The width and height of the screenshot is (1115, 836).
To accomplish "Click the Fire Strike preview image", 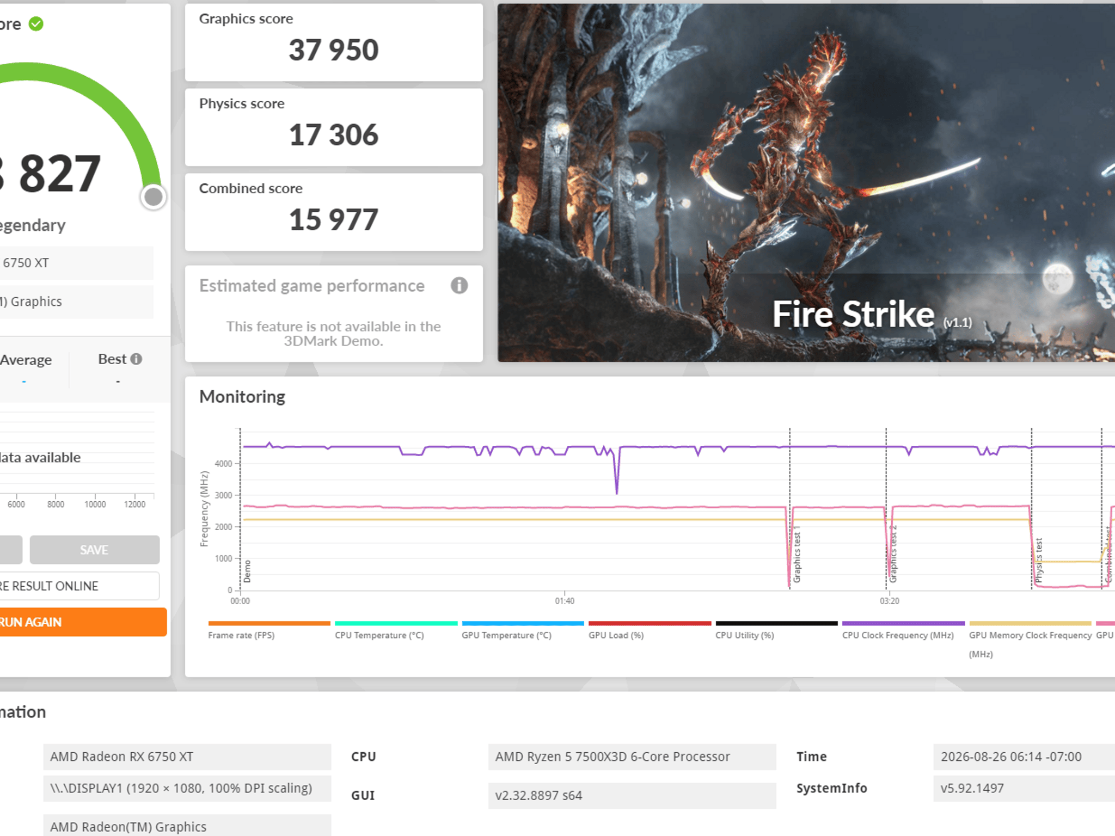I will [x=806, y=183].
